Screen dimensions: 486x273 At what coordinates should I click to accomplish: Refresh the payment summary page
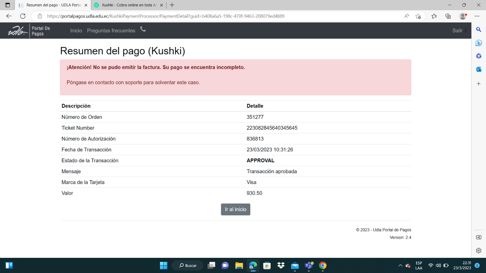(23, 16)
